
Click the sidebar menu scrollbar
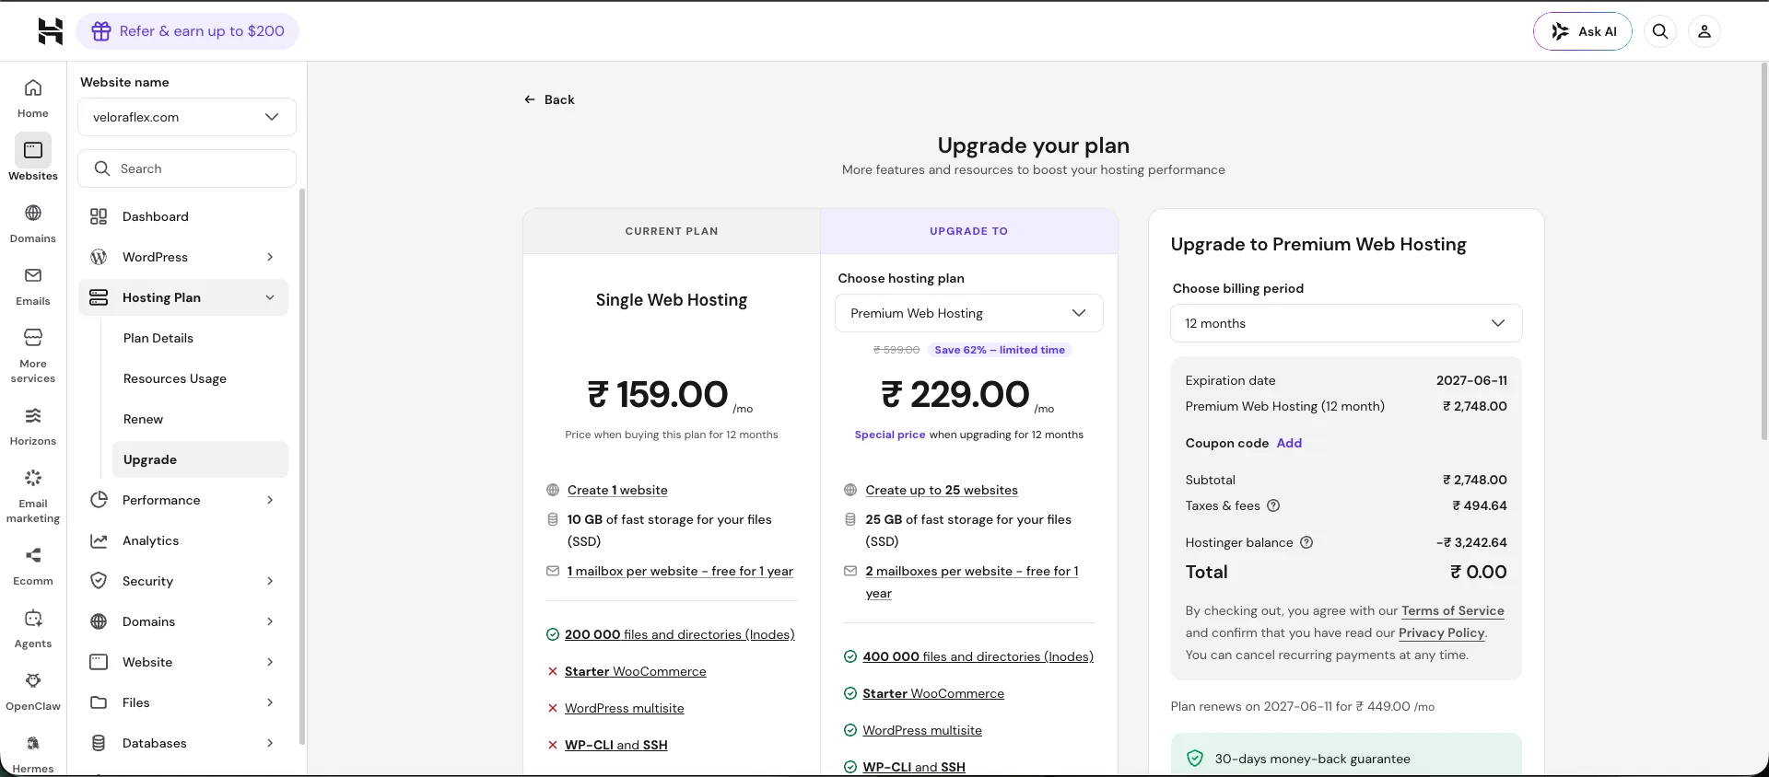[302, 466]
